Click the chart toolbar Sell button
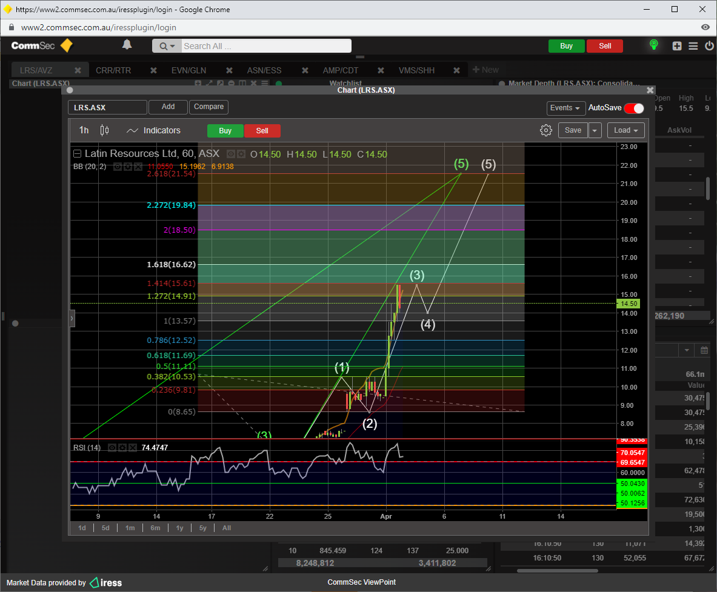 (262, 131)
